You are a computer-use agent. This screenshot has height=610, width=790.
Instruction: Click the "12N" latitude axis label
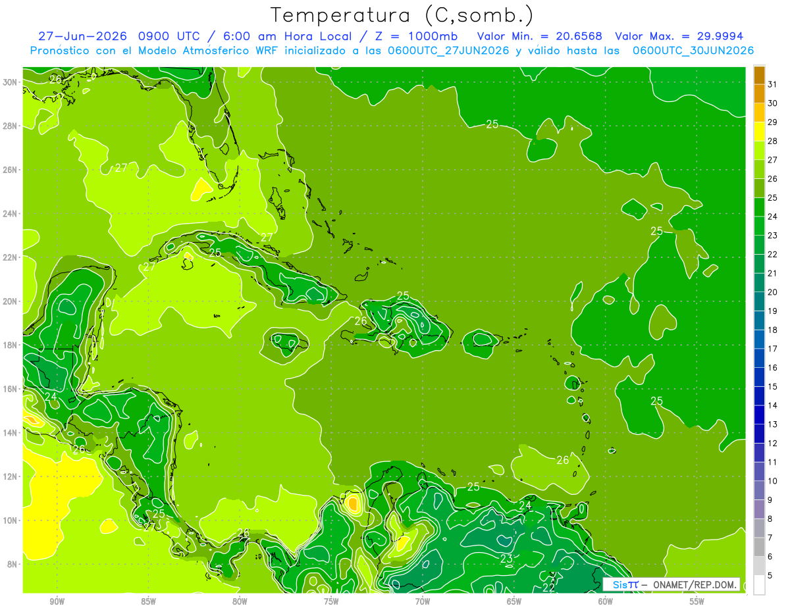pos(11,476)
